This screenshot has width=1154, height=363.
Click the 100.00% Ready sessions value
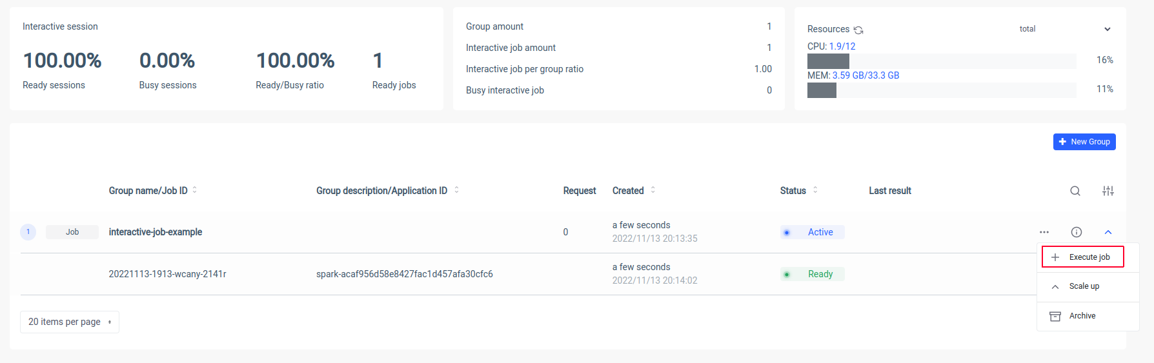[x=63, y=61]
